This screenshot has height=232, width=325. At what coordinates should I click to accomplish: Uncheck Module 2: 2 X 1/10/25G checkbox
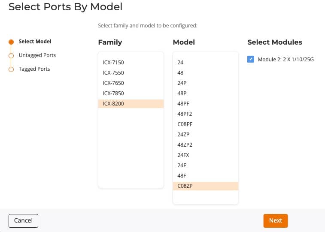[251, 59]
